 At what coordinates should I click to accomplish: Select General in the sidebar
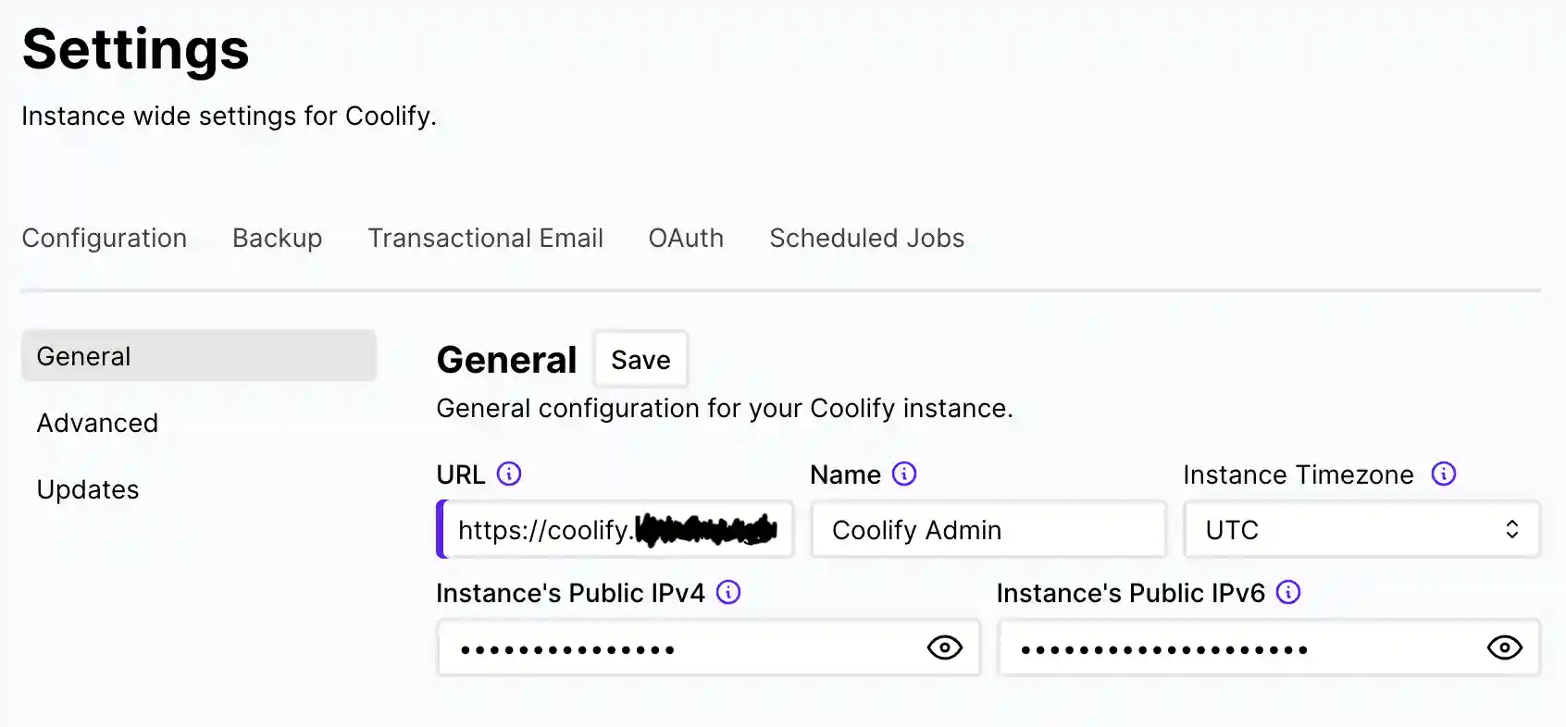83,355
